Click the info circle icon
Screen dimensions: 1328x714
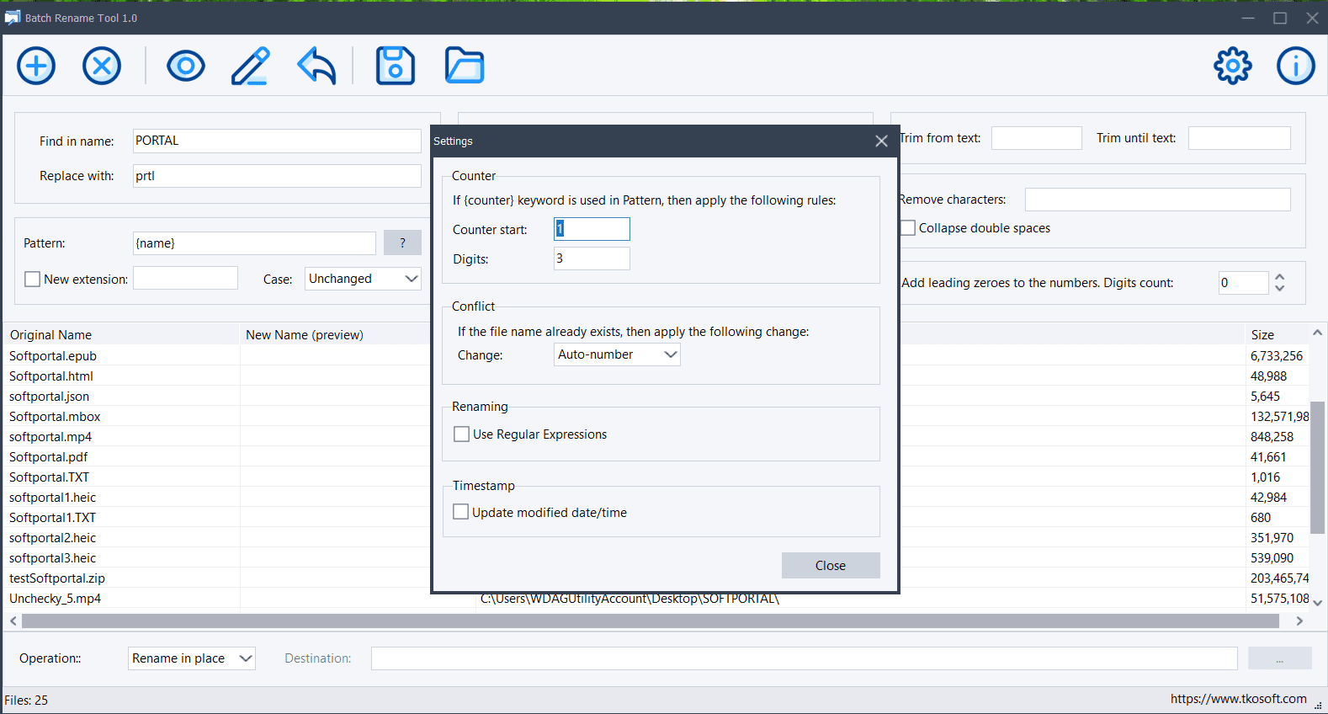pos(1296,66)
